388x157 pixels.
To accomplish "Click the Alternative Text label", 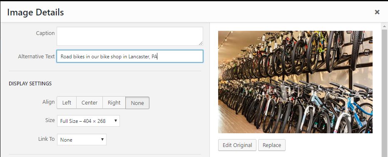I will tap(36, 57).
